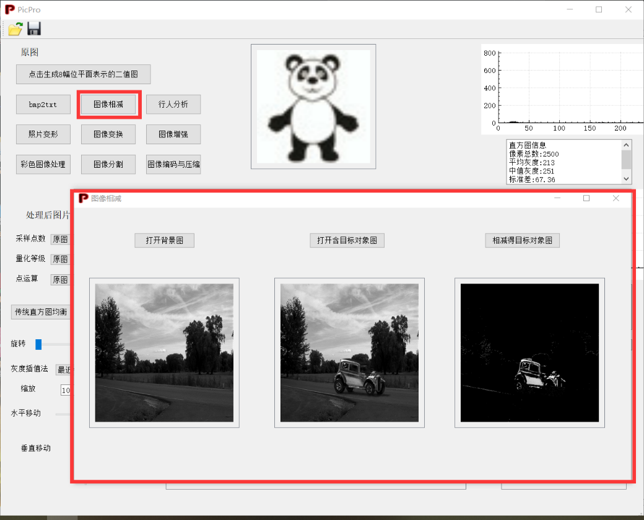Click the 图像分割 button

coord(108,164)
